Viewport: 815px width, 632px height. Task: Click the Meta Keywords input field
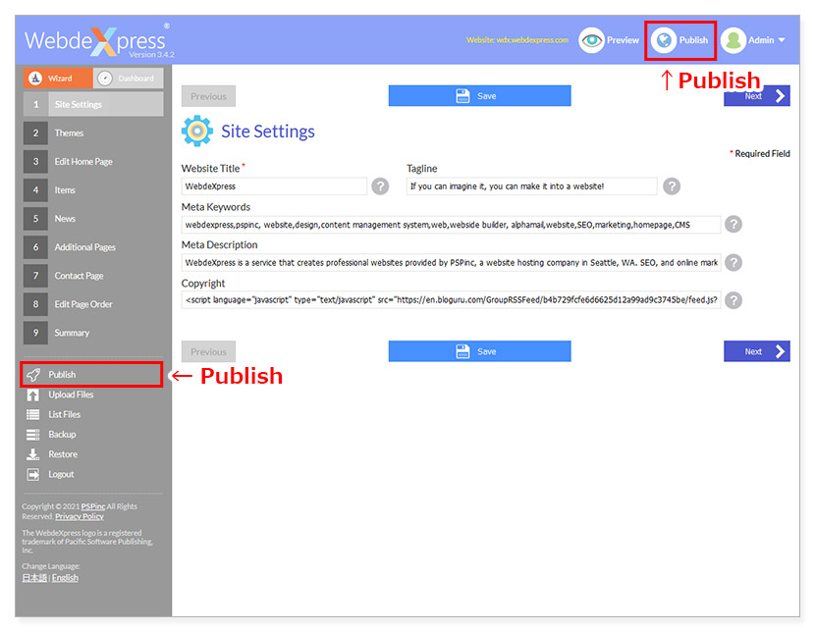pyautogui.click(x=451, y=225)
